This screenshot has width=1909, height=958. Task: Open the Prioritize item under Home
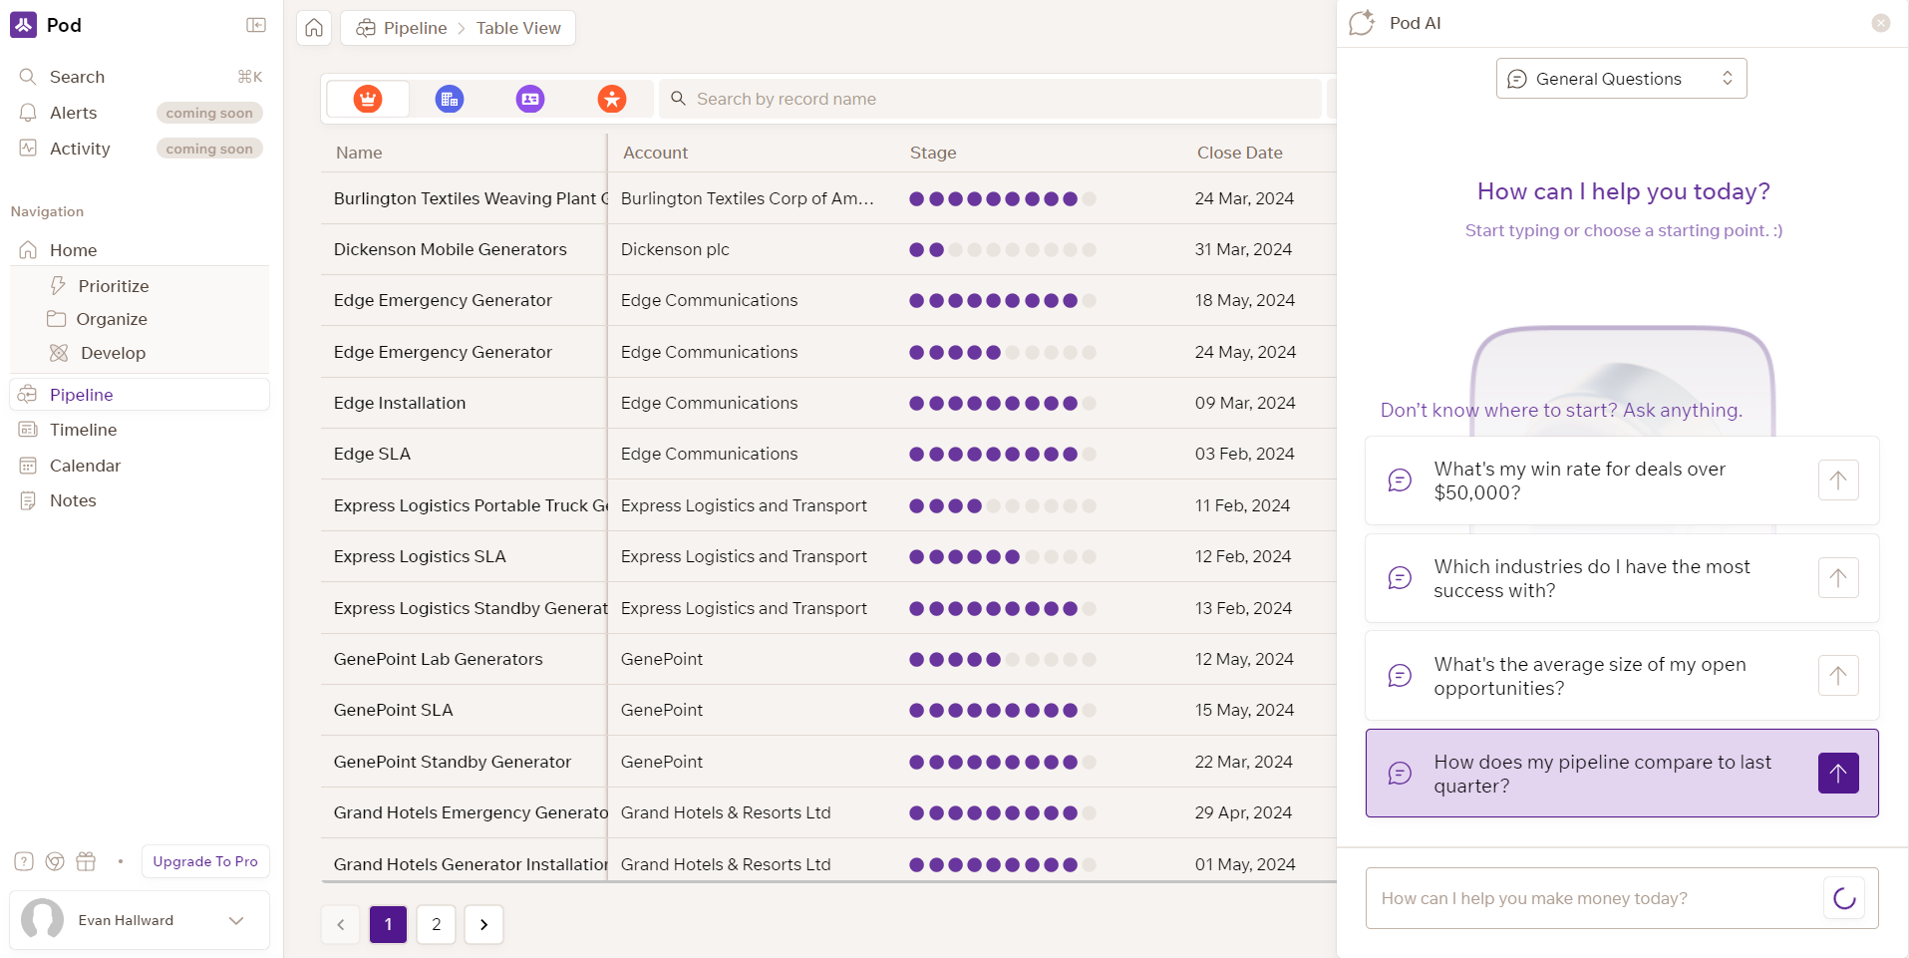pyautogui.click(x=114, y=286)
